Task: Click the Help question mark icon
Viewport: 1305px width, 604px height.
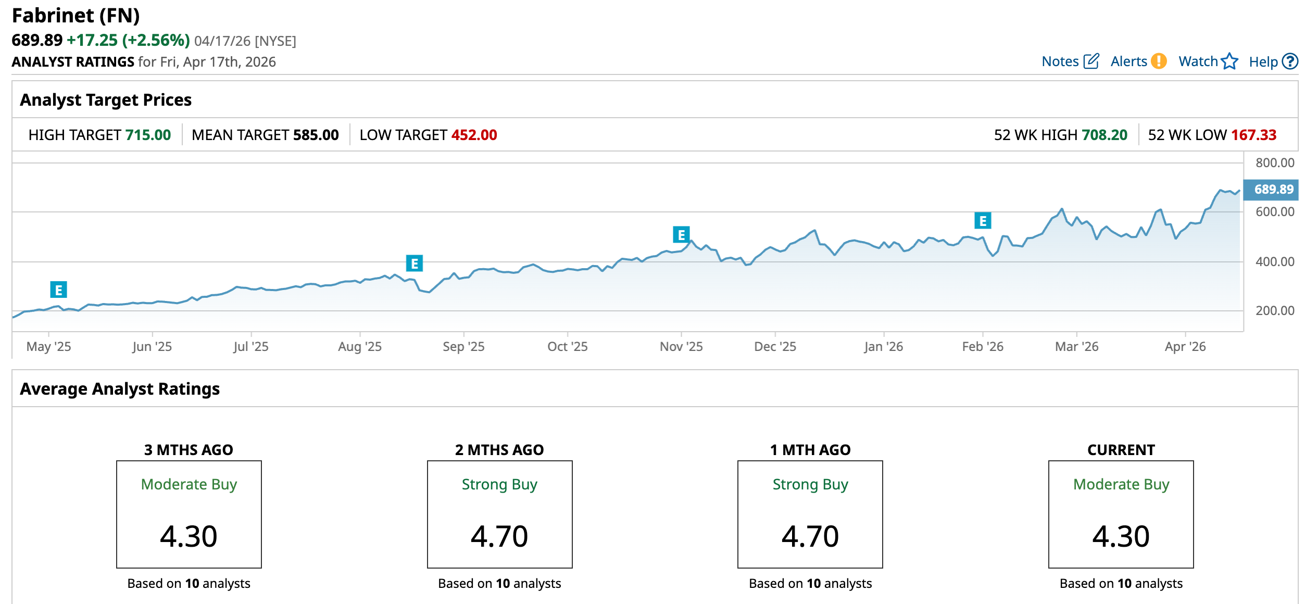Action: pos(1290,61)
